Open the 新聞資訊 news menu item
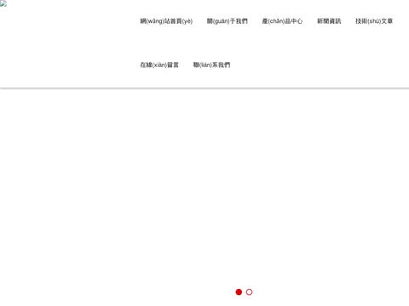This screenshot has height=306, width=409. [x=329, y=21]
